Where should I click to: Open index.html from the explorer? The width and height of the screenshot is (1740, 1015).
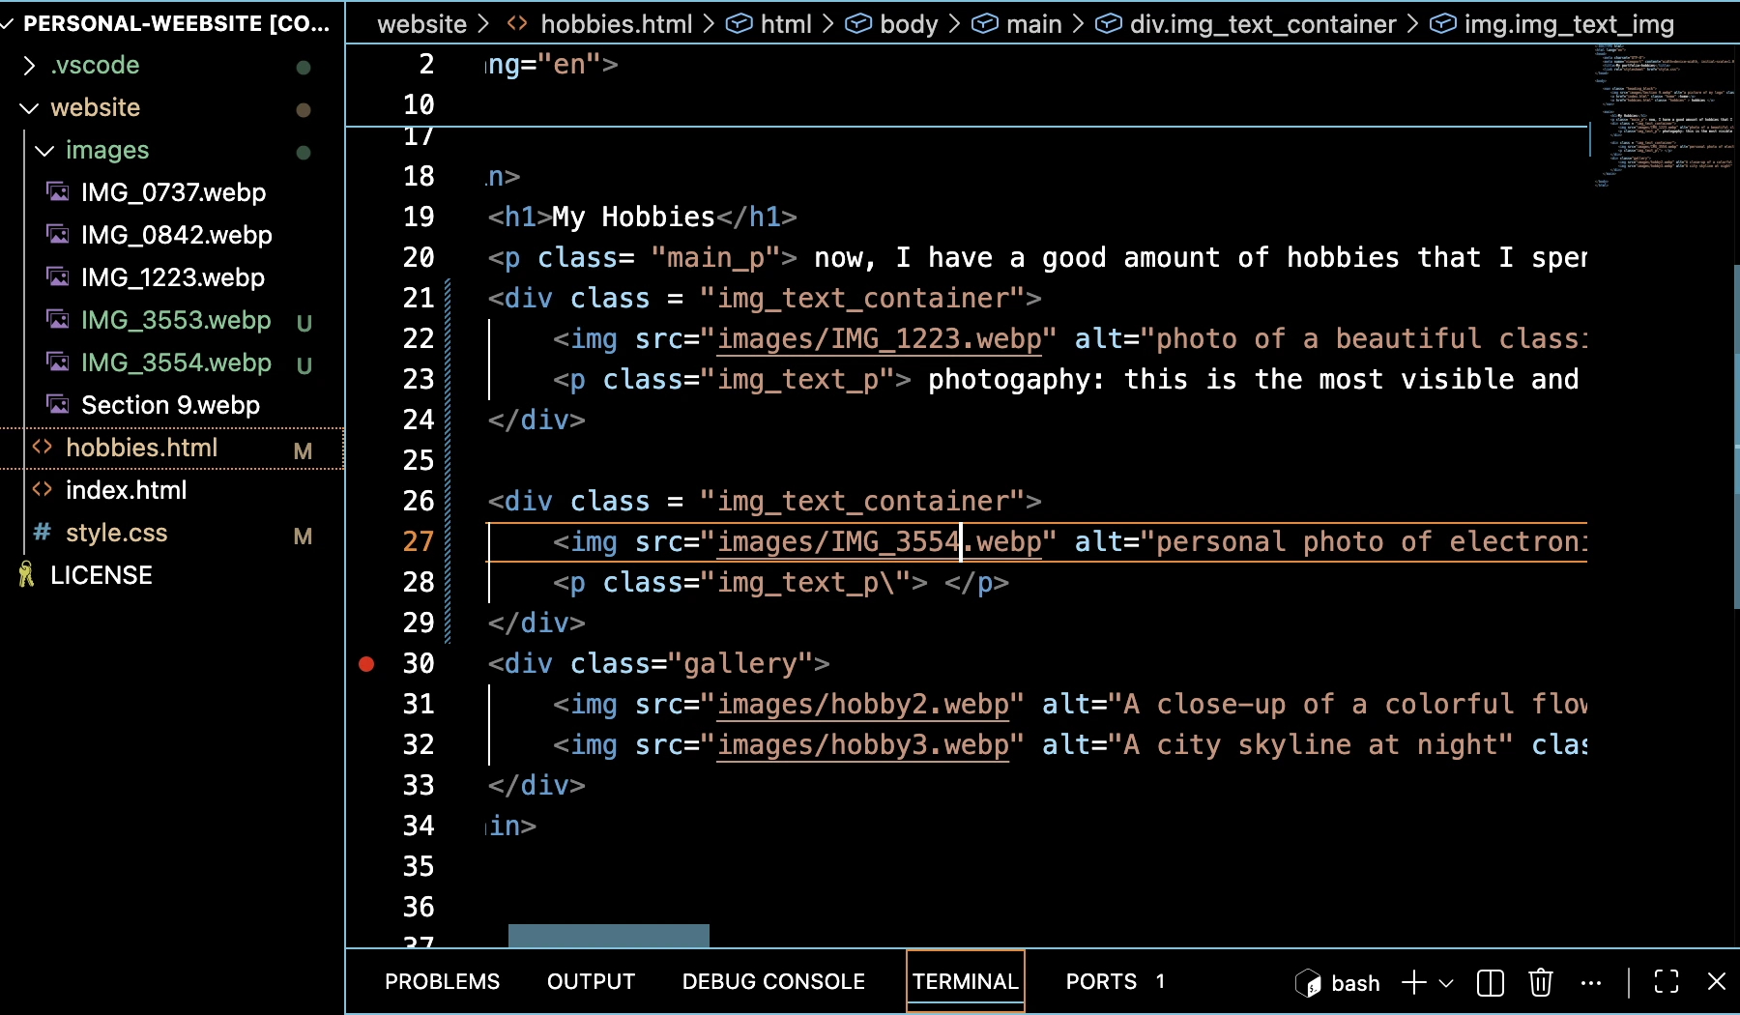tap(126, 490)
